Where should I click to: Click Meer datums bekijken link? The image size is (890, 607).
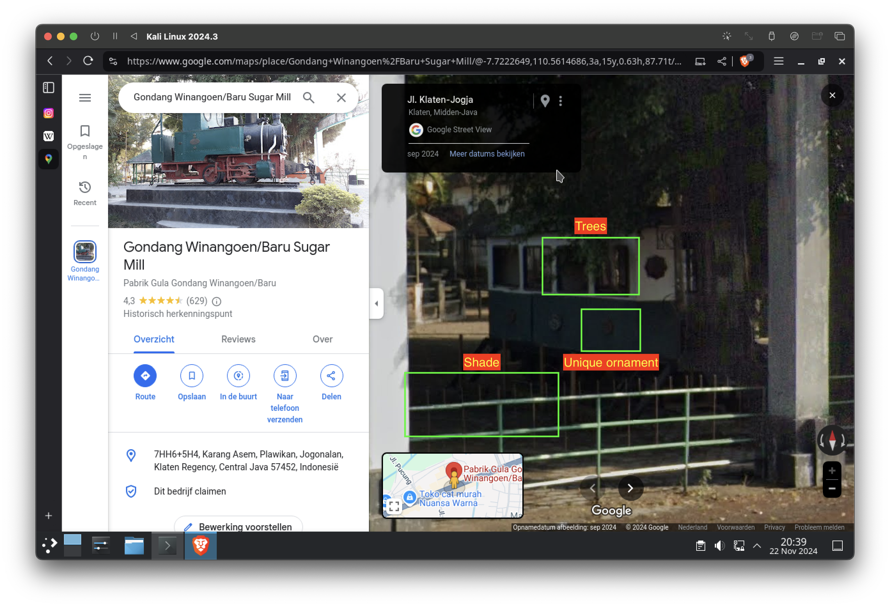pos(487,153)
